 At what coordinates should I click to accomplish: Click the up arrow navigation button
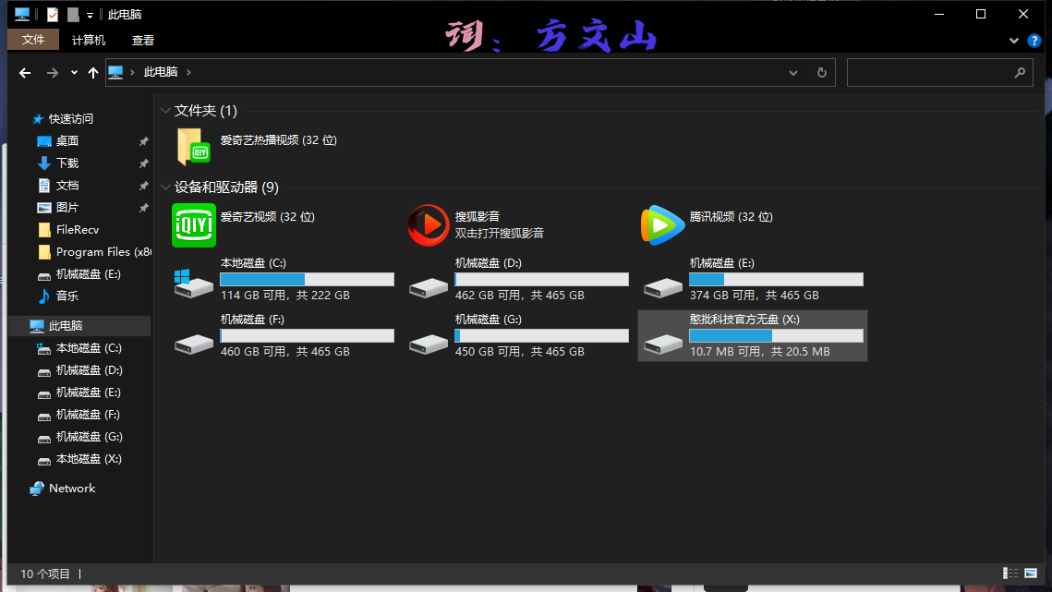tap(93, 72)
